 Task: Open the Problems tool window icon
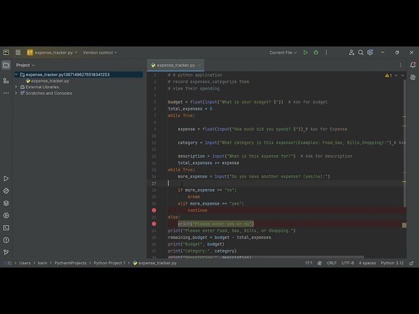6,240
